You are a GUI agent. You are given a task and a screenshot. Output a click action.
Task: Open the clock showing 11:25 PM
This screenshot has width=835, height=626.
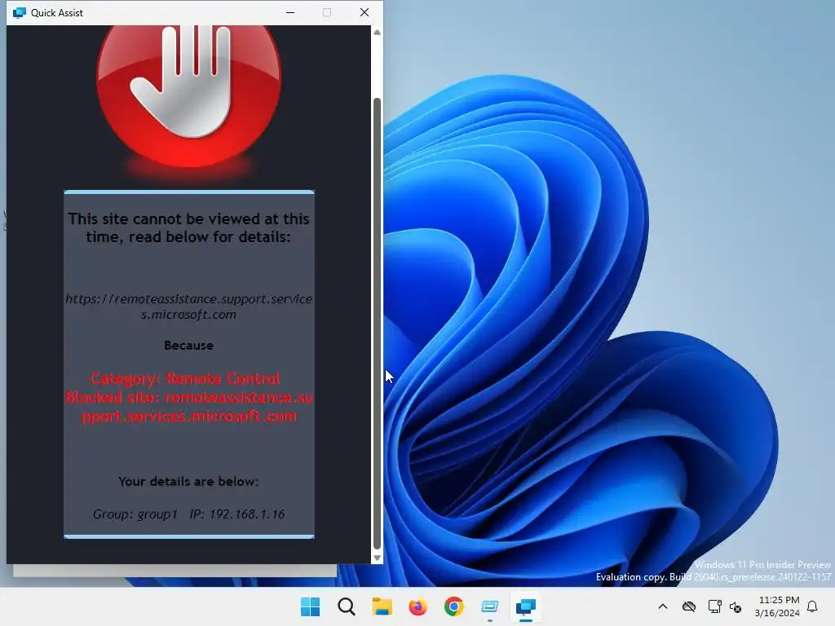(x=777, y=606)
